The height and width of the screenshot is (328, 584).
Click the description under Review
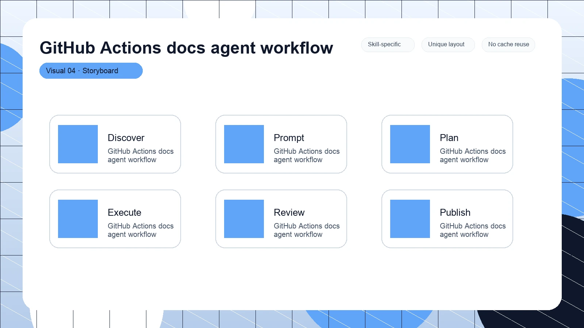pos(307,230)
